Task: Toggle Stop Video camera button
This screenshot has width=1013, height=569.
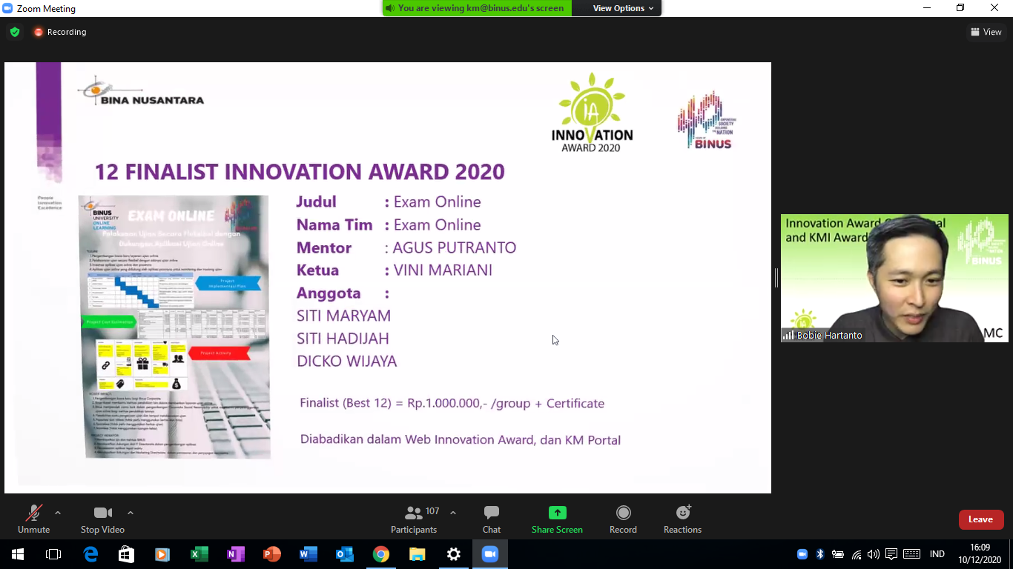Action: click(x=102, y=513)
